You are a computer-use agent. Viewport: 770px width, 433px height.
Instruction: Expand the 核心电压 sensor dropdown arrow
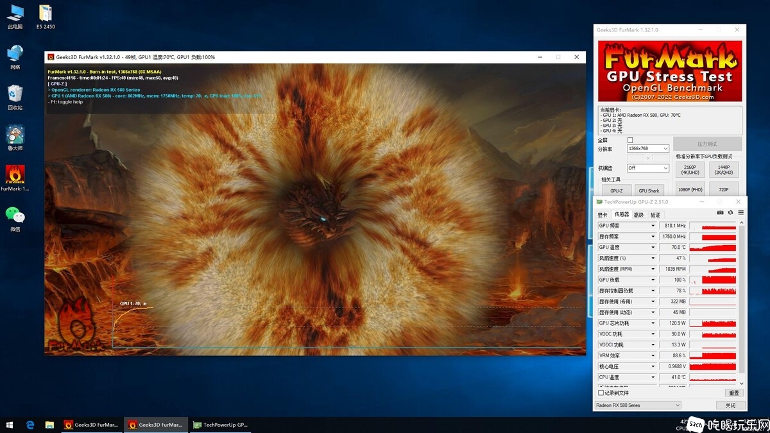click(653, 366)
